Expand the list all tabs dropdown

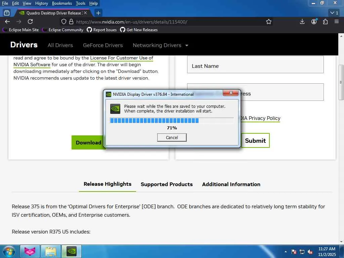[334, 13]
